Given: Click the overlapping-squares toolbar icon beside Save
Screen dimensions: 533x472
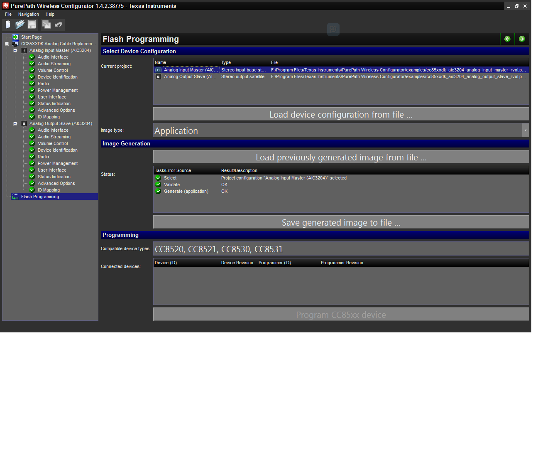Looking at the screenshot, I should (x=46, y=25).
